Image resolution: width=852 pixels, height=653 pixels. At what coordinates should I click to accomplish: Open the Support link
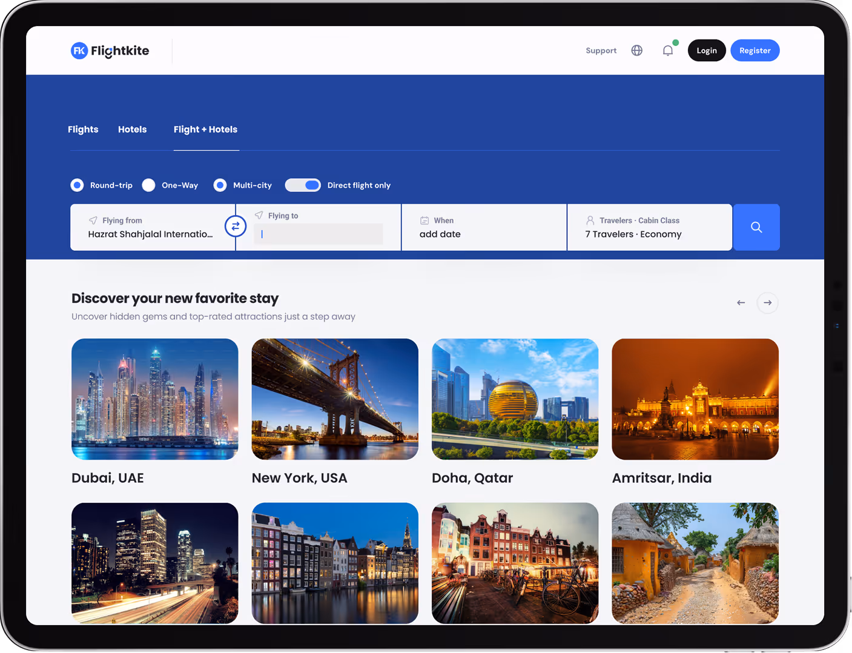[601, 51]
